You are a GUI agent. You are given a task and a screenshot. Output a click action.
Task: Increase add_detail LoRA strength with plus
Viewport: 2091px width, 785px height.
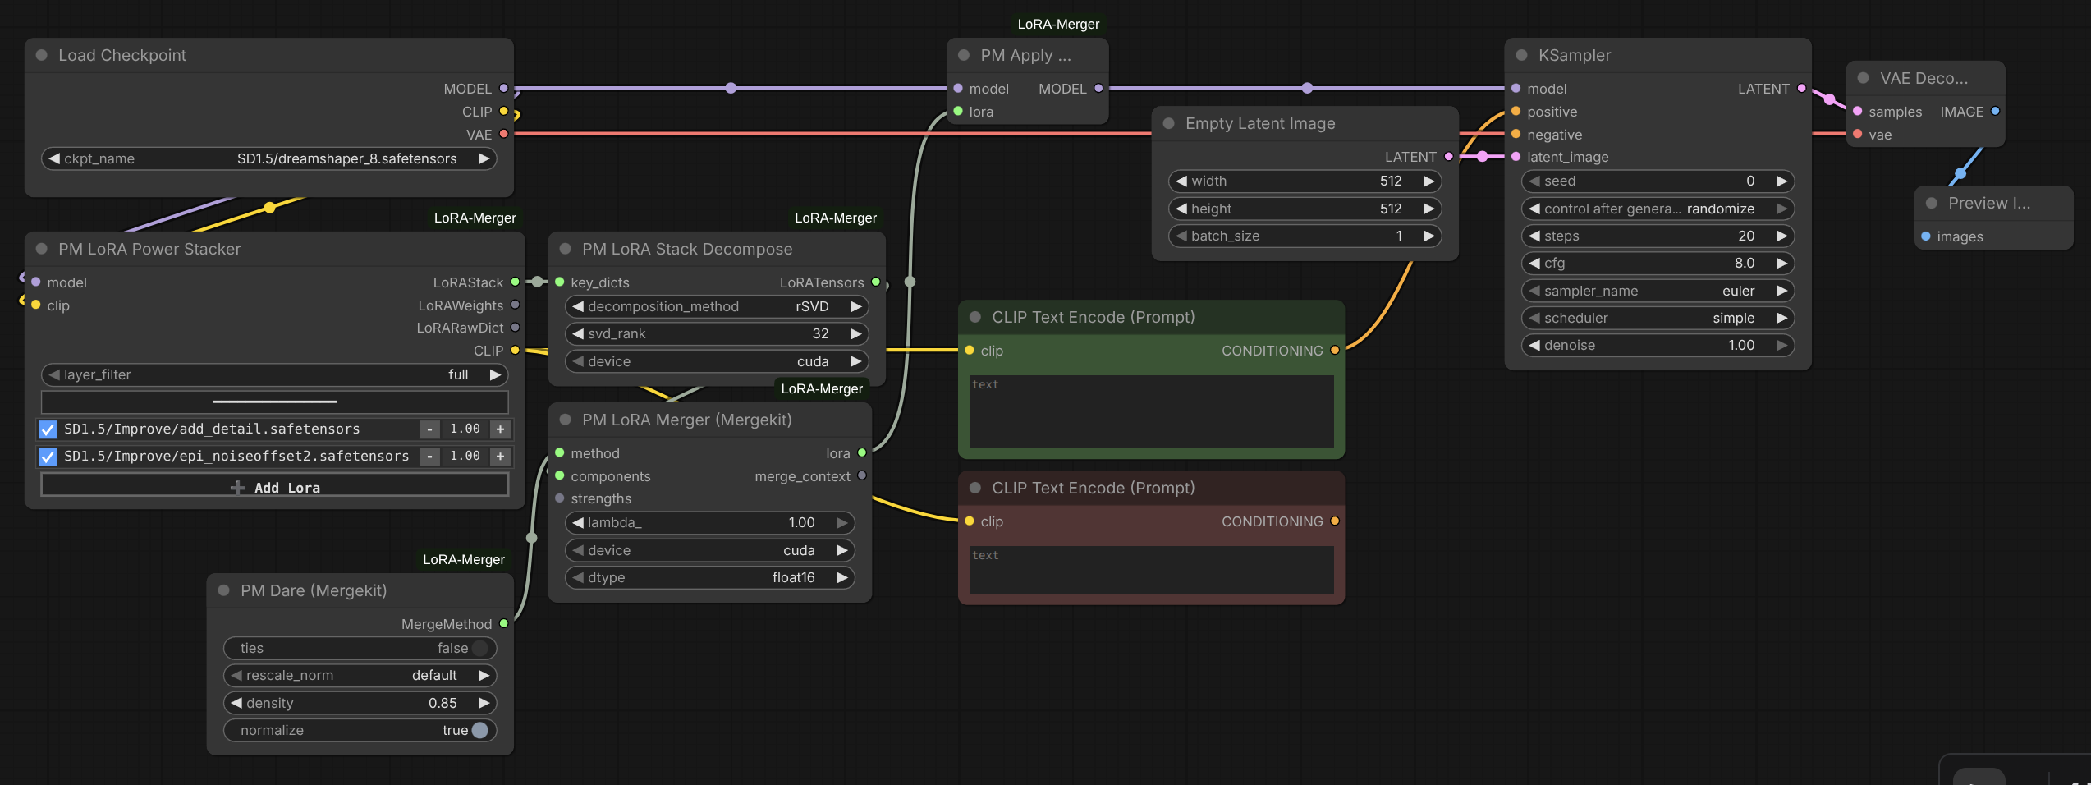pyautogui.click(x=500, y=429)
